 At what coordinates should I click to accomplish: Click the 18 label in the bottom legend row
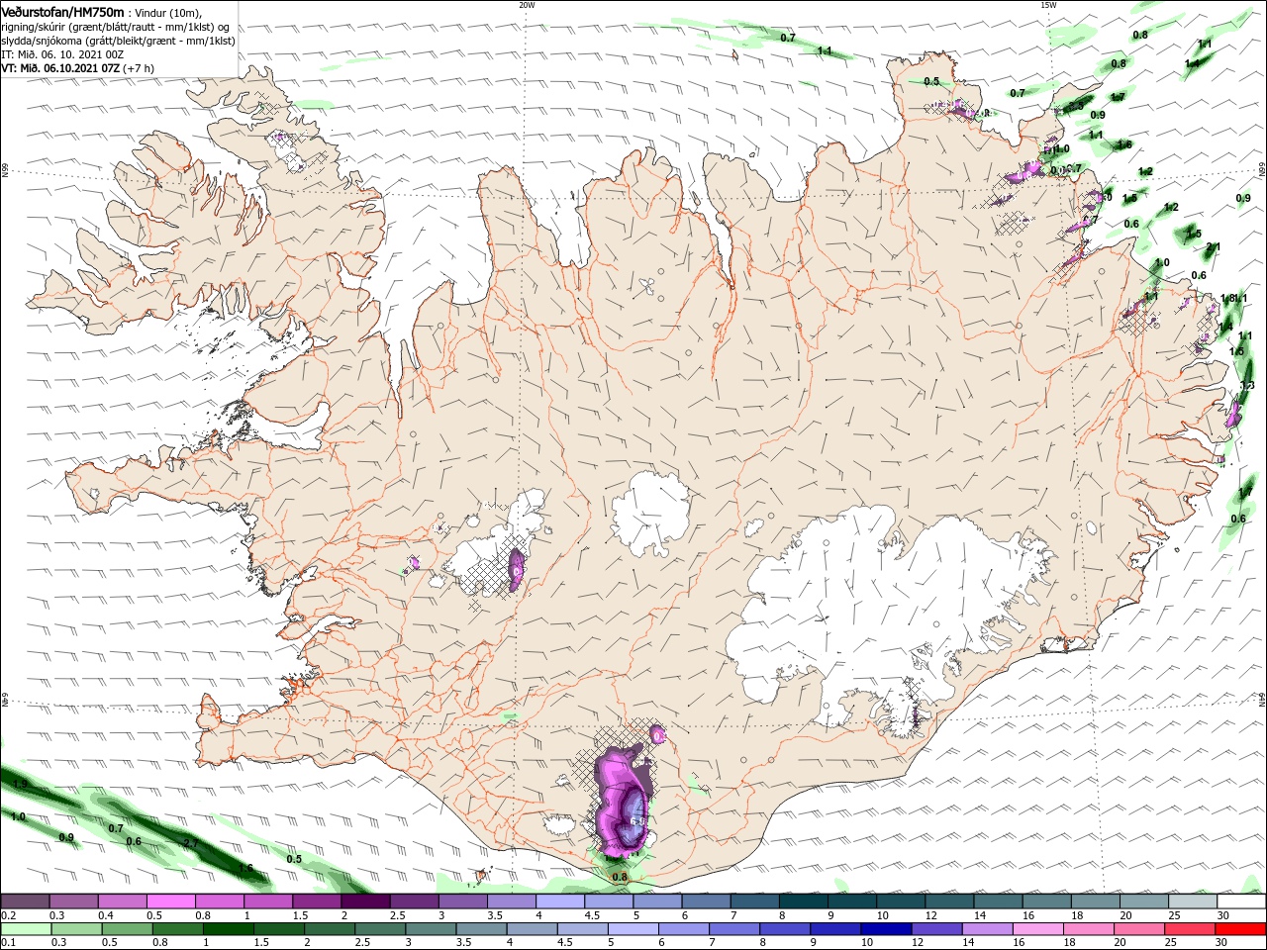tap(1069, 943)
